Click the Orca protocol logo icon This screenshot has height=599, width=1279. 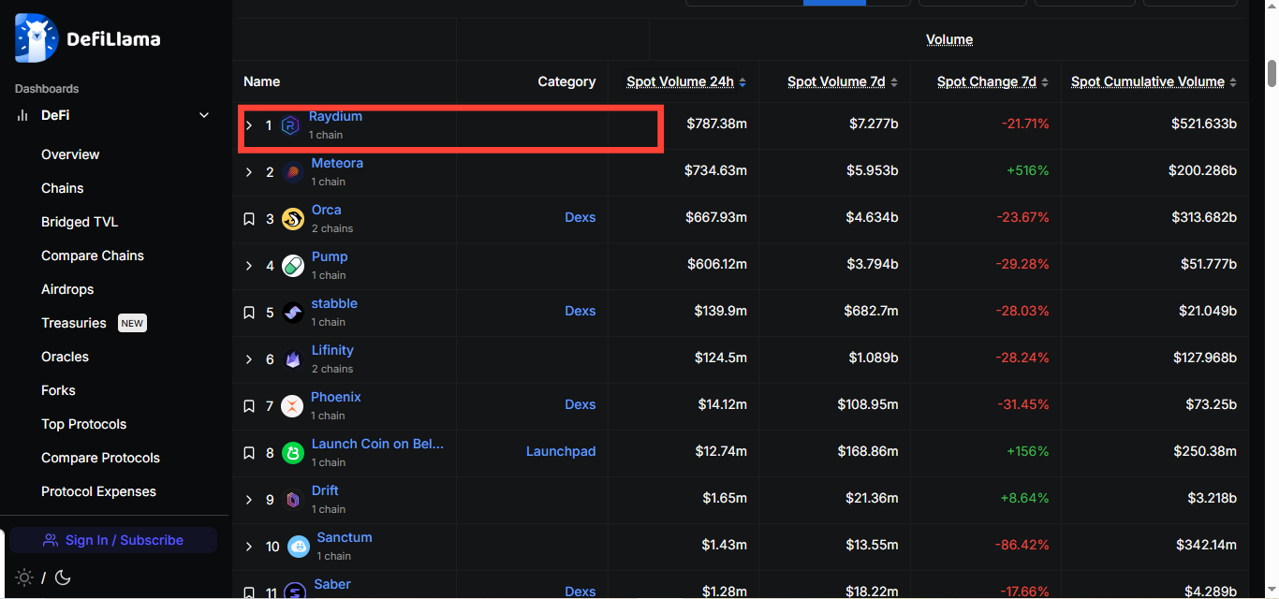click(292, 219)
